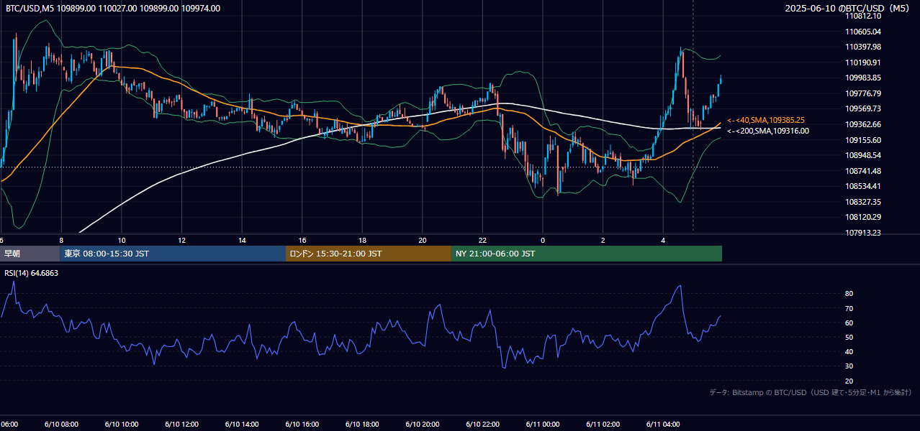This screenshot has width=920, height=431.
Task: Click the 6/10 10:00 date label
Action: 122,424
